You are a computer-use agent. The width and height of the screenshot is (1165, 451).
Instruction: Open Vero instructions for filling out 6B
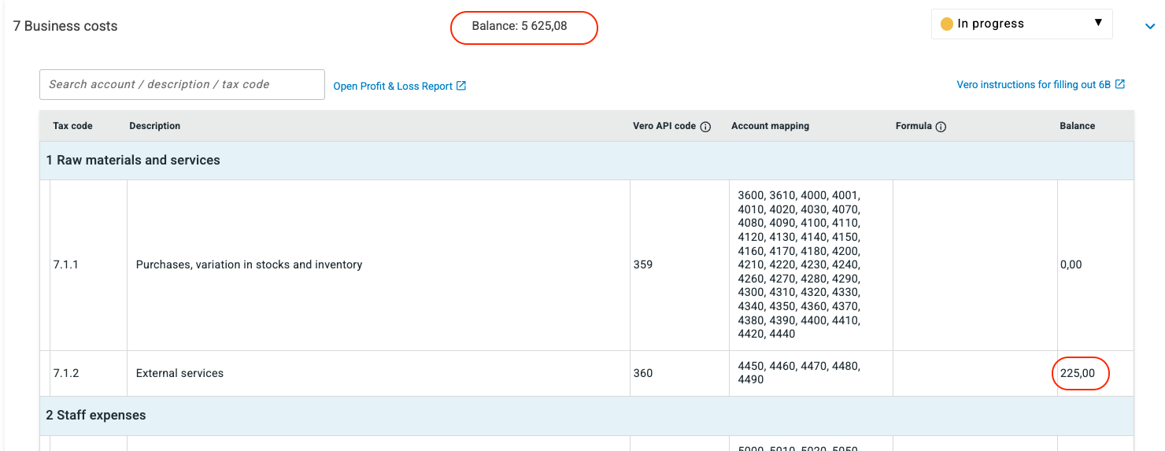click(1033, 85)
